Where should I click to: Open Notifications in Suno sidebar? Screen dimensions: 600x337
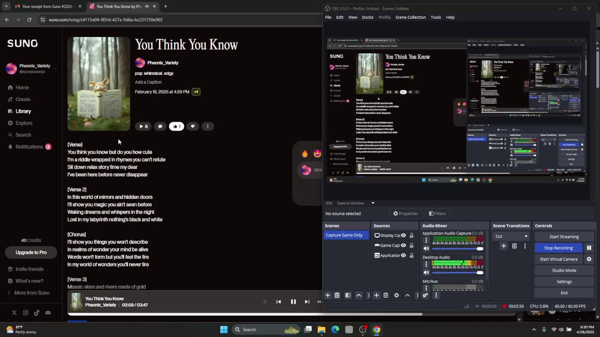click(29, 147)
